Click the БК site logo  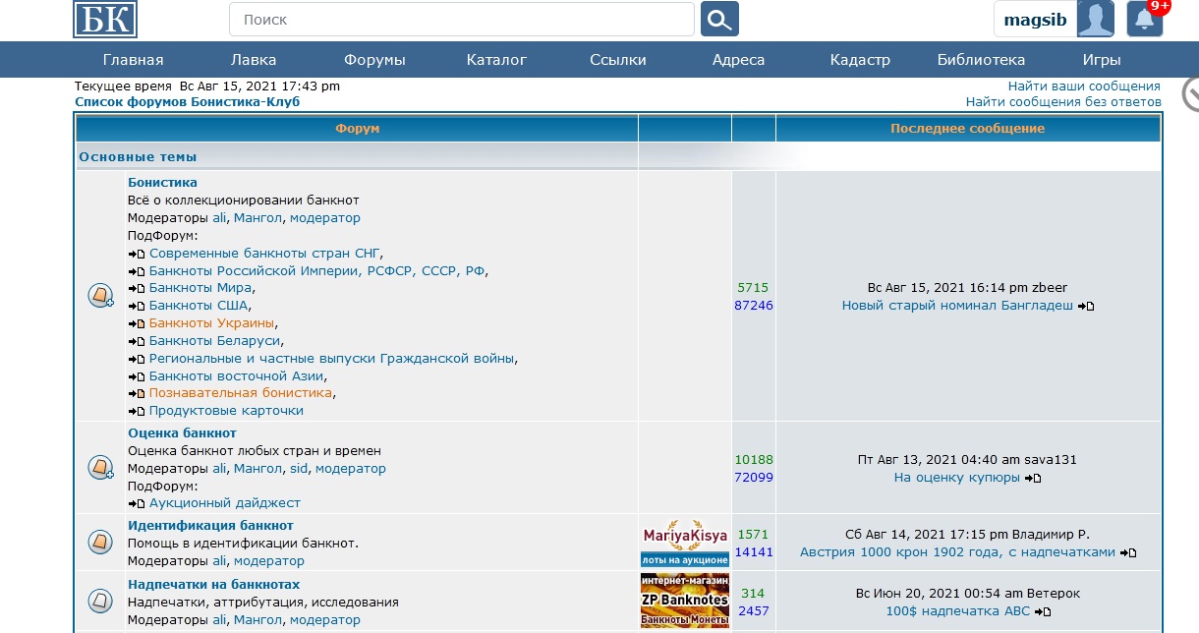[105, 19]
